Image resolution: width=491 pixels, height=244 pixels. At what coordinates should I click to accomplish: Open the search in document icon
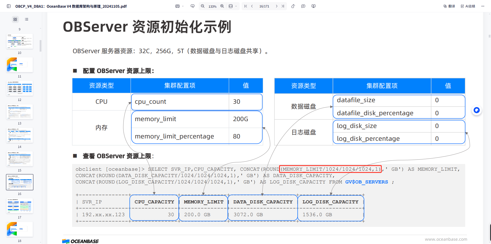coord(193,6)
